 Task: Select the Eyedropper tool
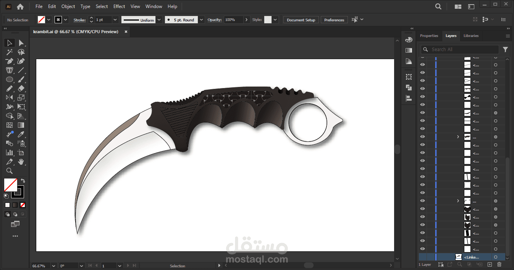21,134
